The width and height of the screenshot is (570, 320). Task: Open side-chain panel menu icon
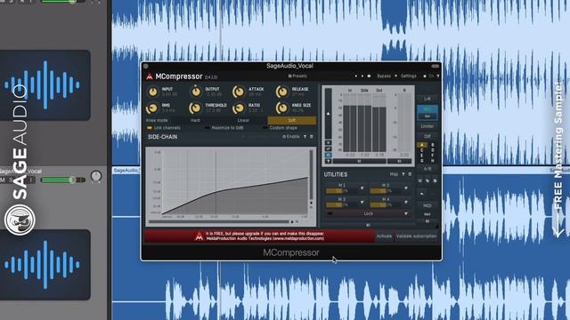[312, 137]
